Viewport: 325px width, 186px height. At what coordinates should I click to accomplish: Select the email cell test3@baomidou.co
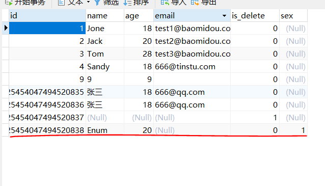point(192,54)
